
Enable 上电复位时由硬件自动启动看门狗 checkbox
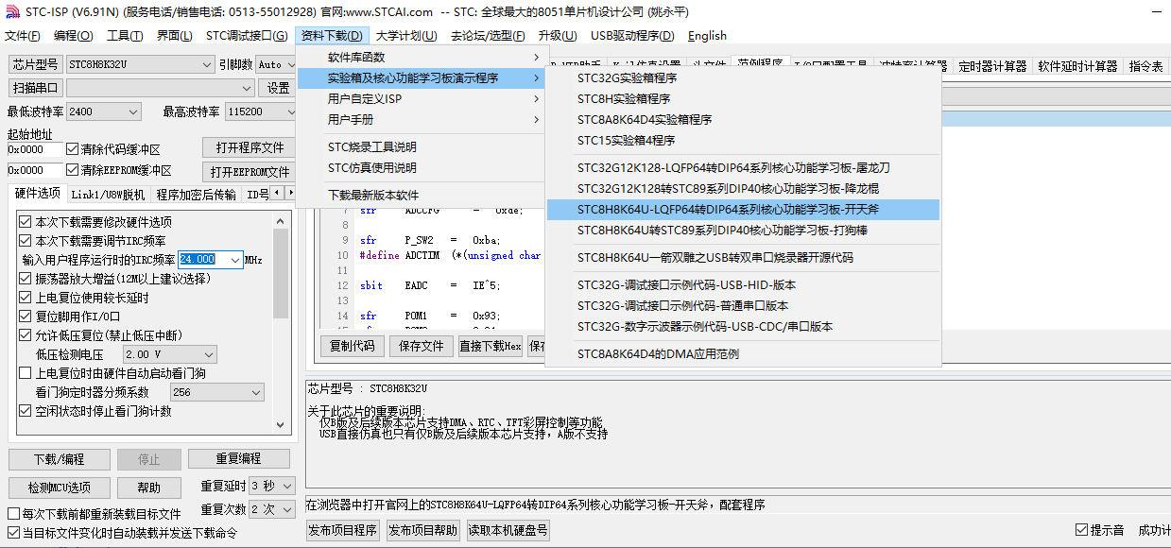26,373
